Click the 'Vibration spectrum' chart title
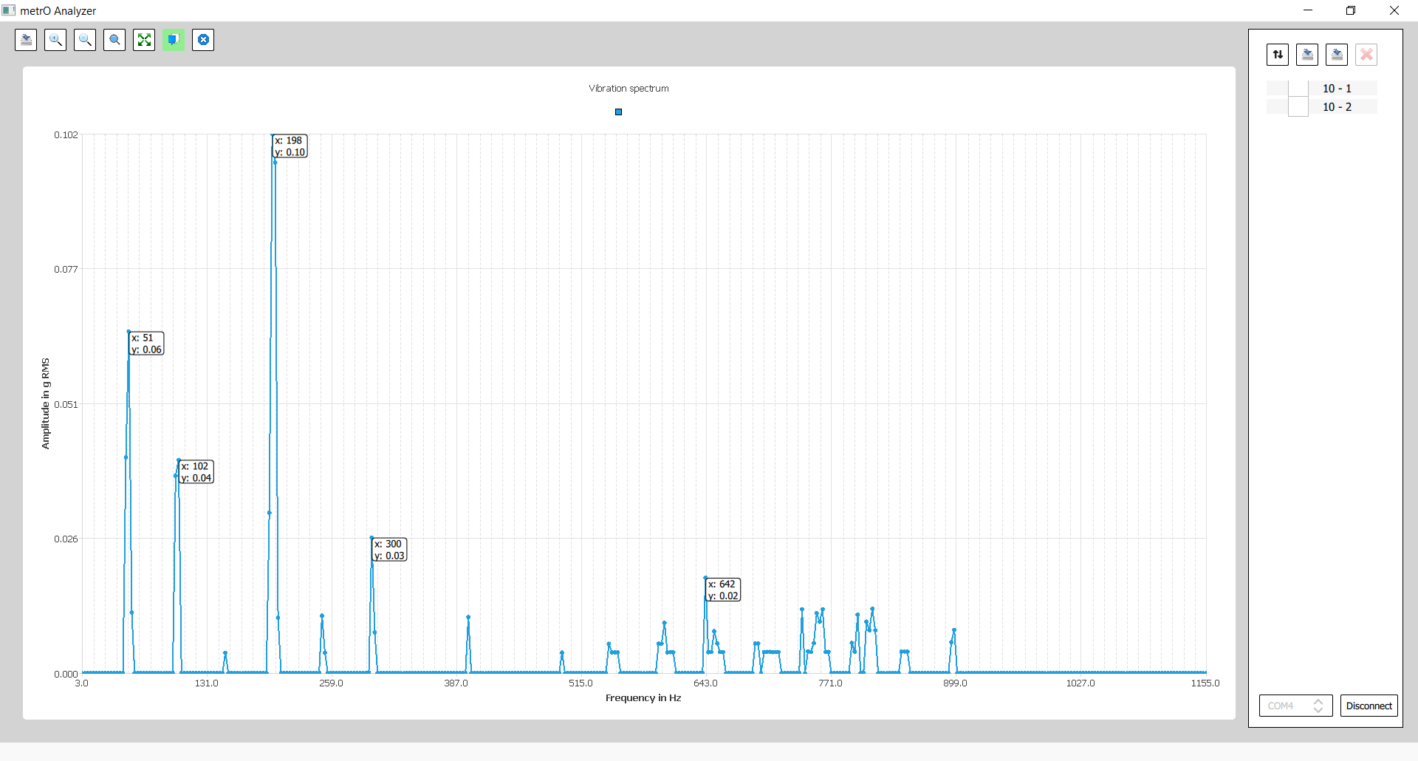Viewport: 1418px width, 761px height. pos(628,89)
